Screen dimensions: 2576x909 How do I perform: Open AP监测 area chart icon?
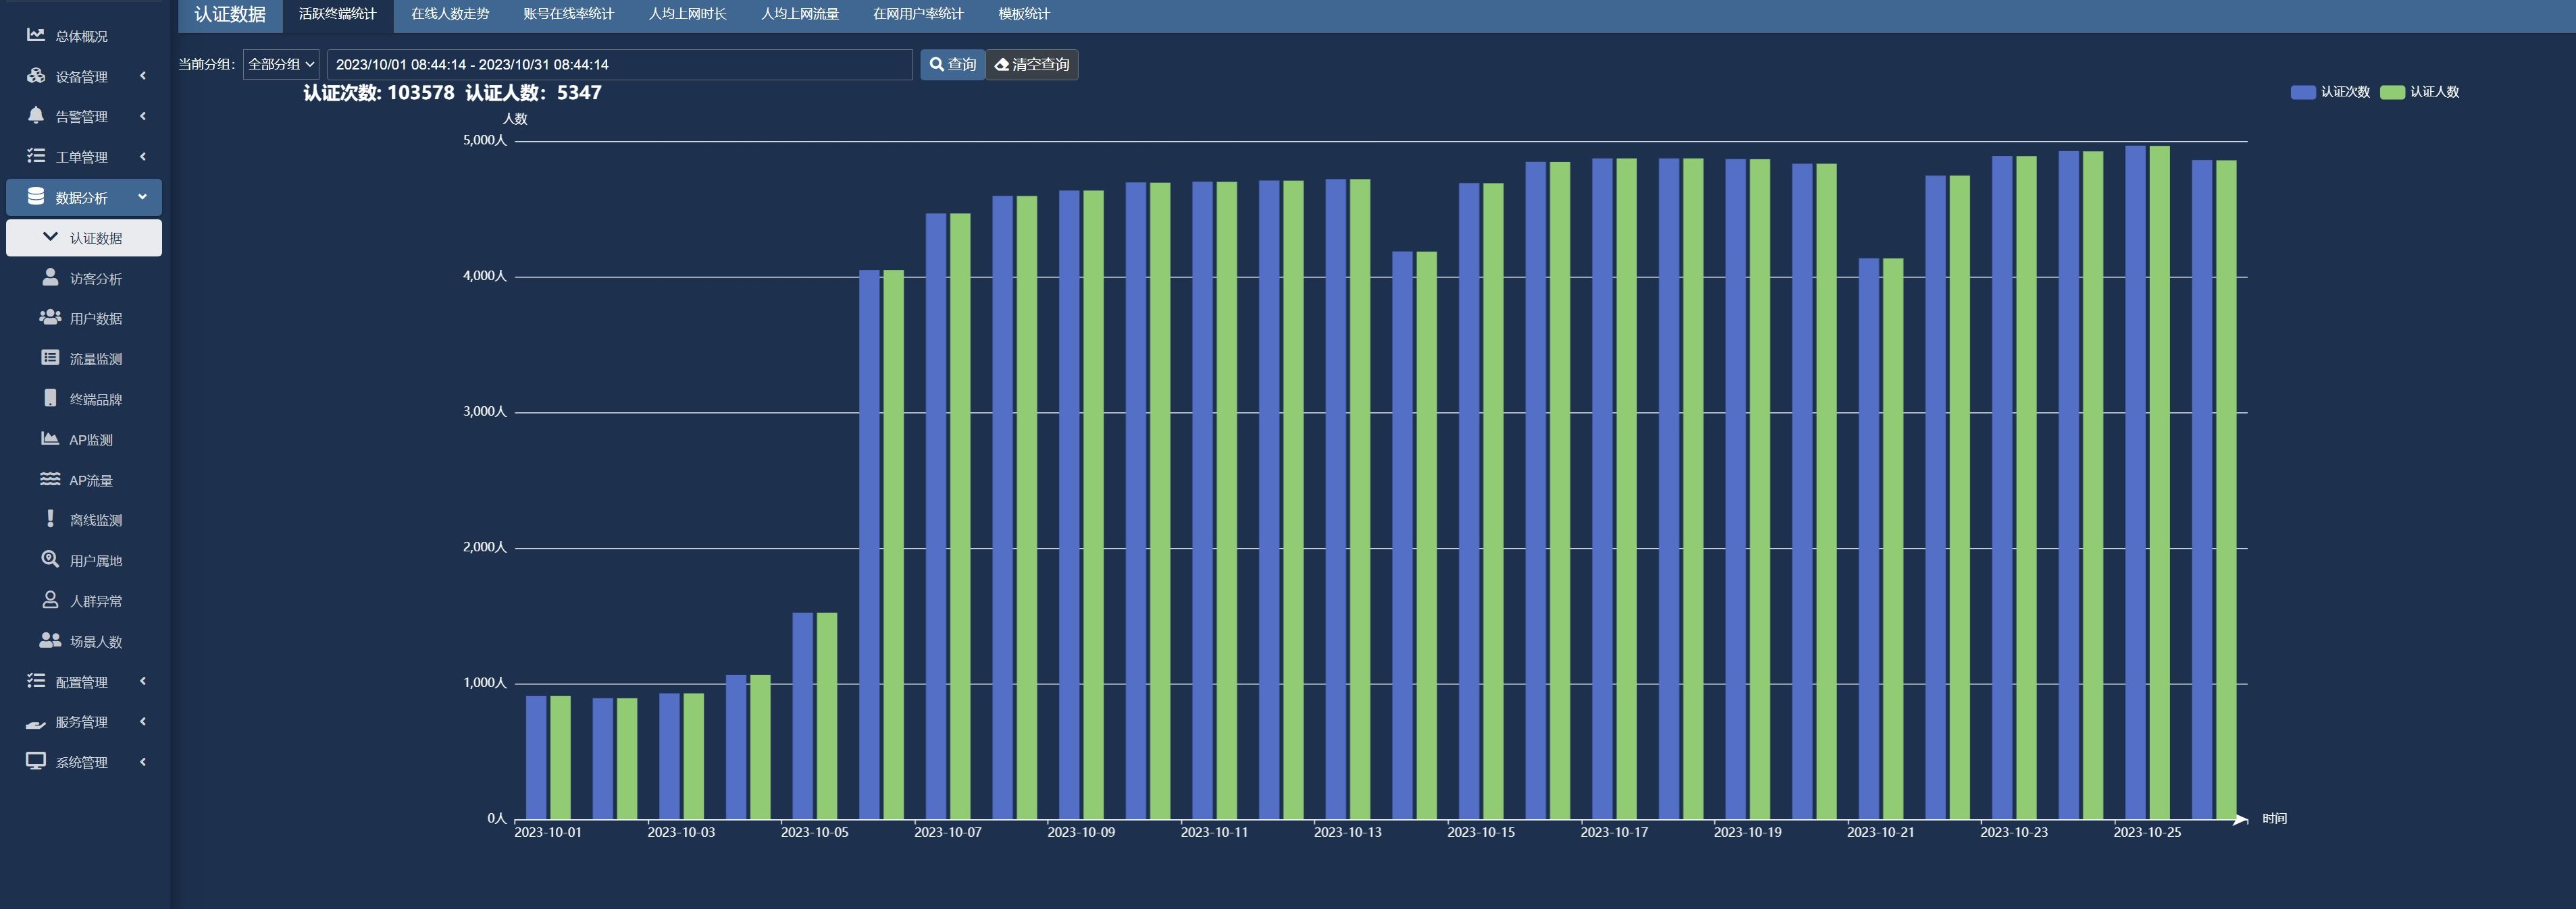50,439
